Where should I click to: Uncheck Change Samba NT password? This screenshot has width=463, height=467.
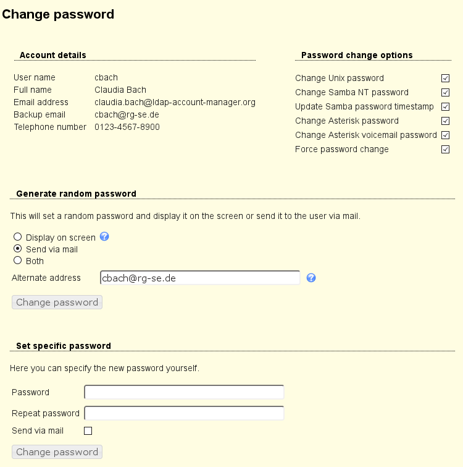(x=445, y=92)
